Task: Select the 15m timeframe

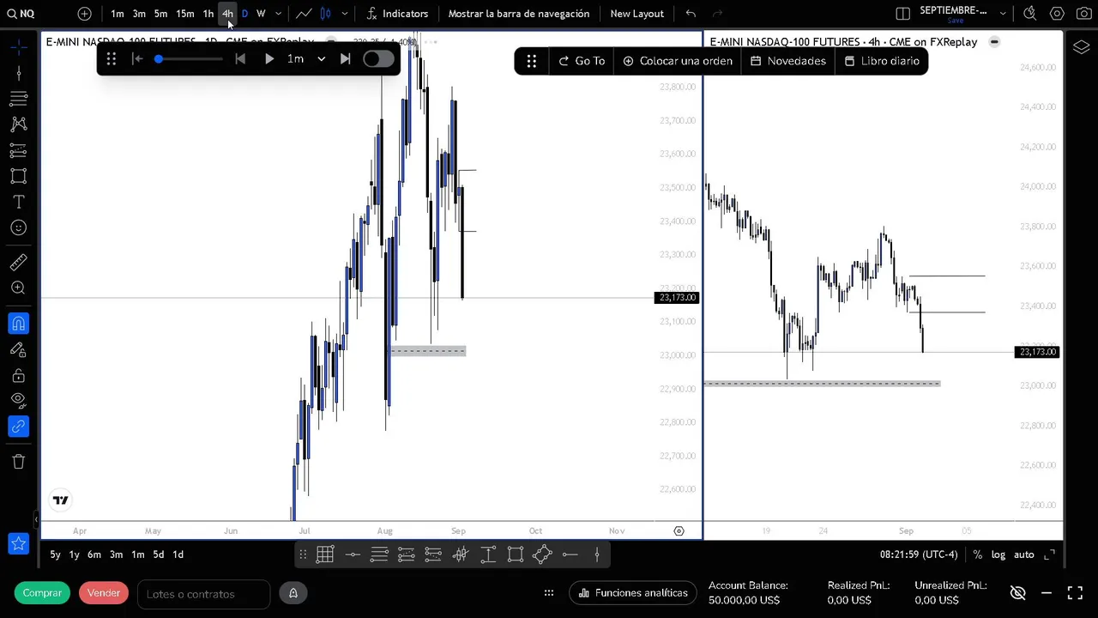Action: click(184, 14)
